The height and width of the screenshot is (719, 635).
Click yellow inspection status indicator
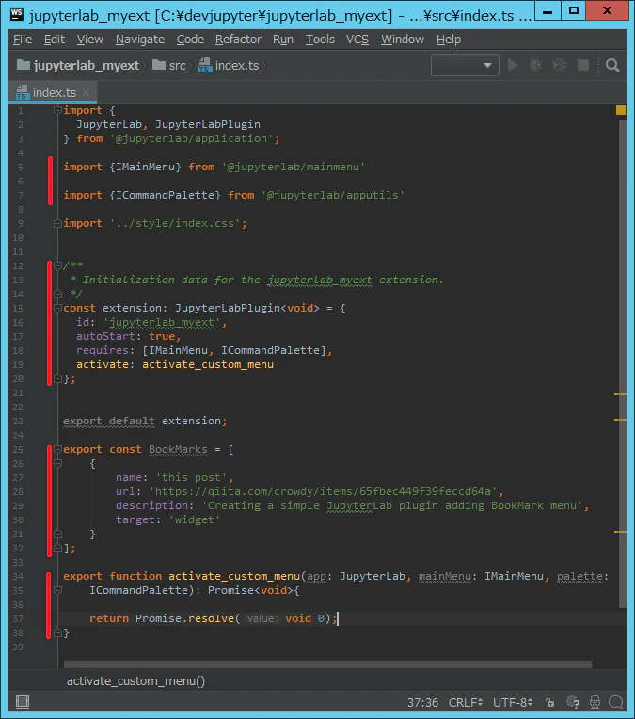coord(621,110)
